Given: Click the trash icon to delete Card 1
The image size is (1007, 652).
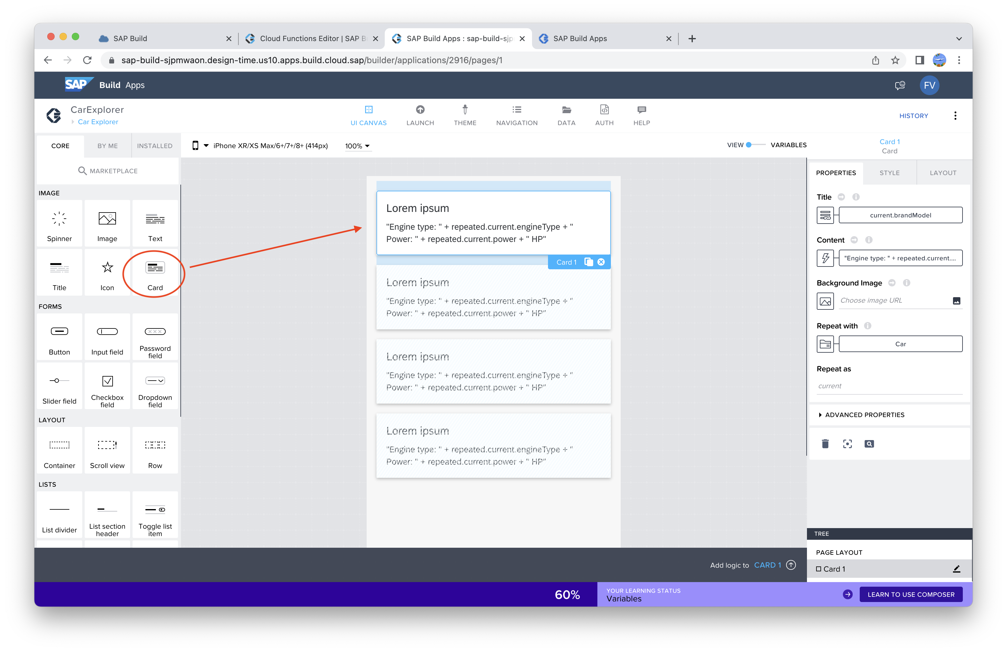Looking at the screenshot, I should point(825,443).
